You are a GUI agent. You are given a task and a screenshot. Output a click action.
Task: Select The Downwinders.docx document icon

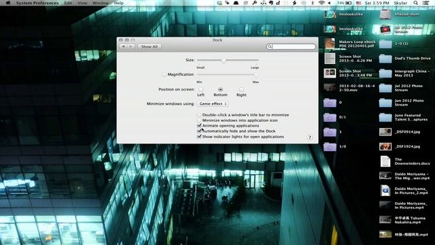pyautogui.click(x=385, y=161)
